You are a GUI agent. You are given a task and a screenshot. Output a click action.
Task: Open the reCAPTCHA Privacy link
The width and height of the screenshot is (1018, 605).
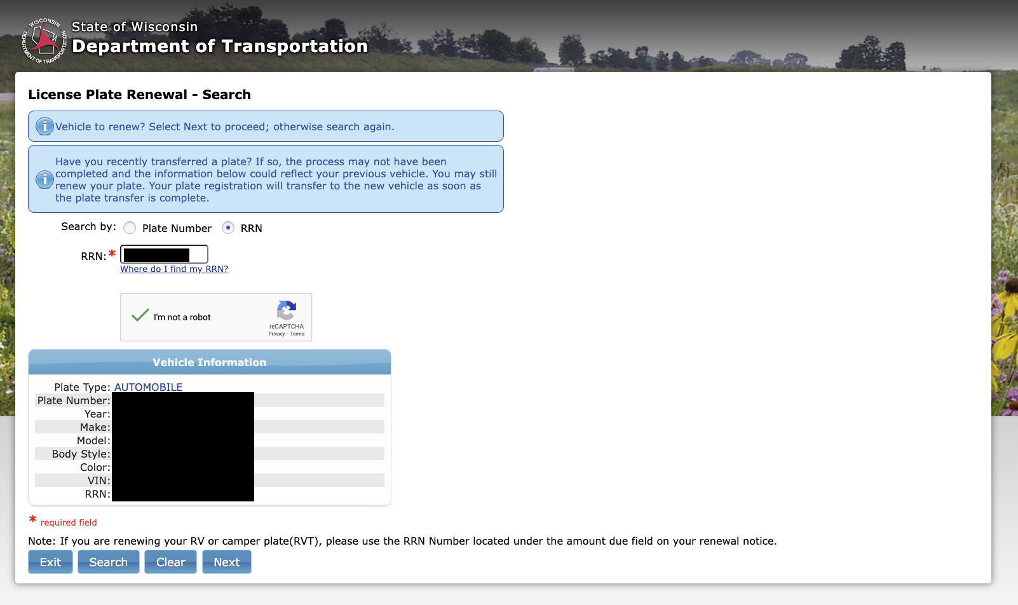(276, 334)
